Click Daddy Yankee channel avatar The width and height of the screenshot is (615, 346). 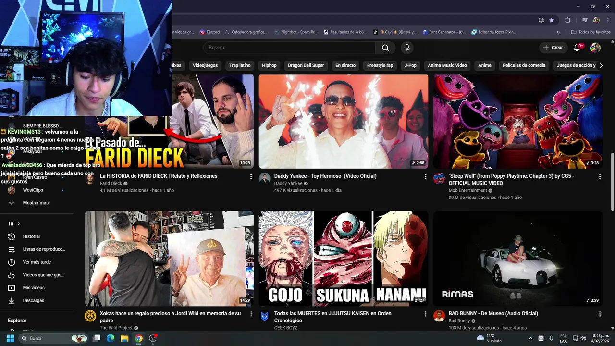coord(265,178)
